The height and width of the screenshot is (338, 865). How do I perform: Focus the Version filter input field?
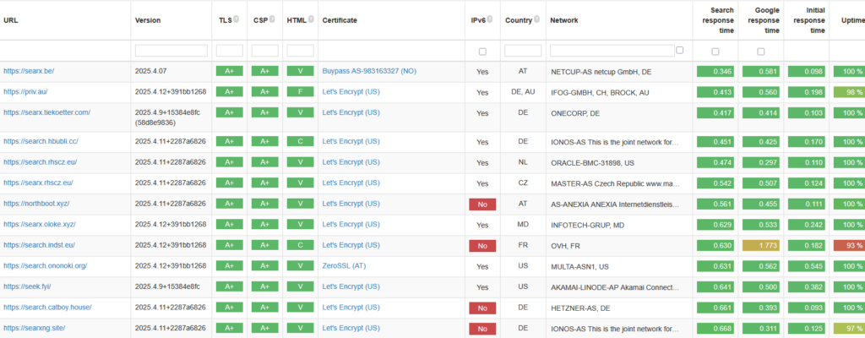pos(171,51)
